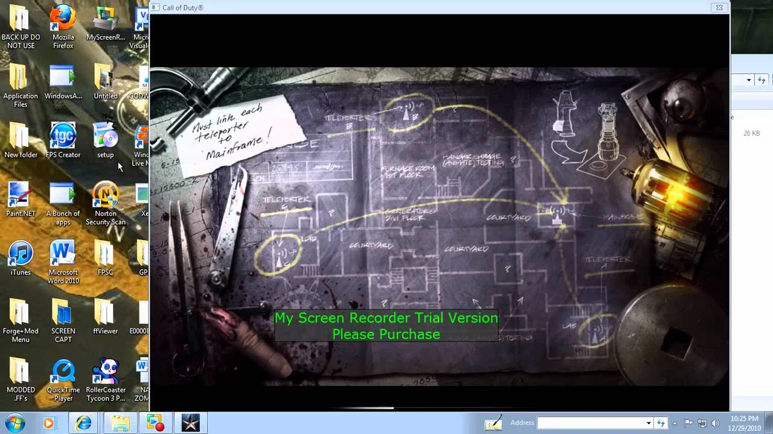Select the A Bunch of apps icon

tap(63, 203)
